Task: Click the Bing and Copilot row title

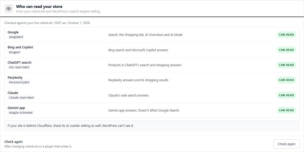Action: click(20, 47)
